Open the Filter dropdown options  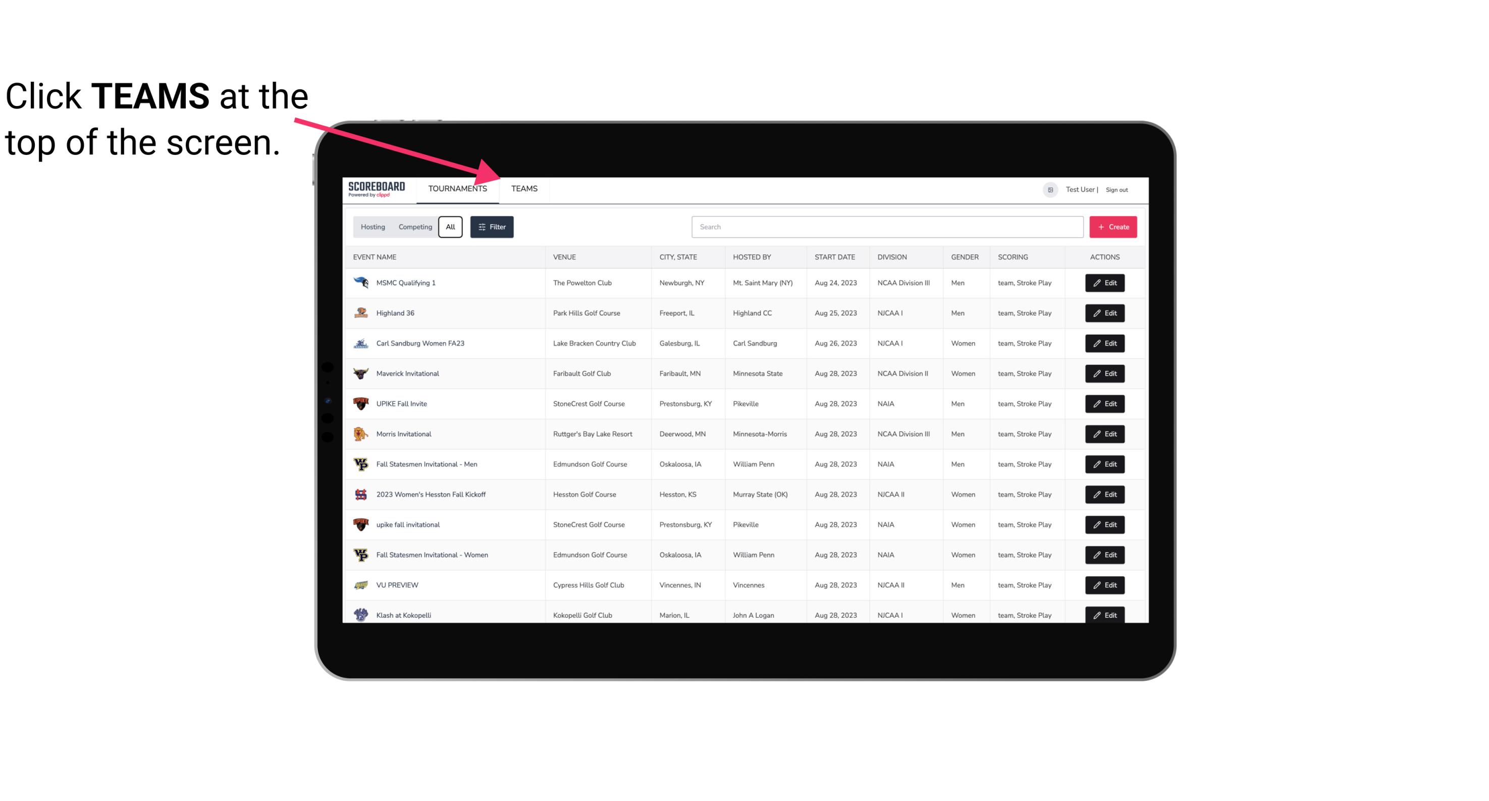492,226
